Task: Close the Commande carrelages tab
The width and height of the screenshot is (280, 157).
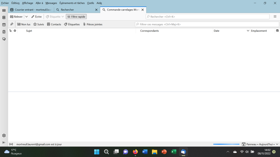Action: (143, 10)
